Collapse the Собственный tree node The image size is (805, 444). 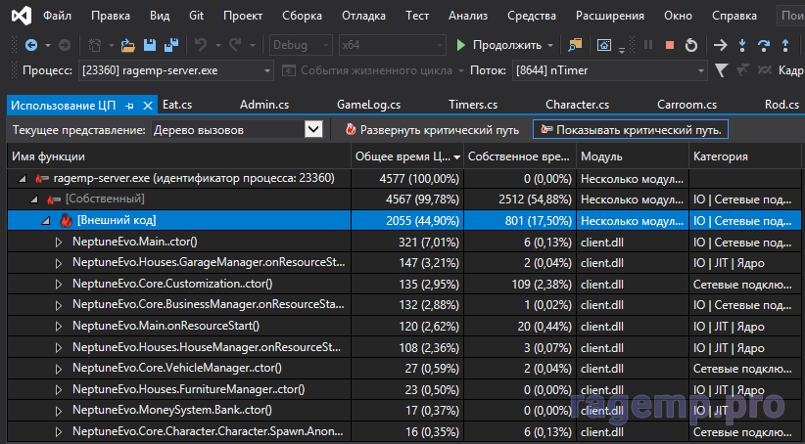(x=34, y=200)
